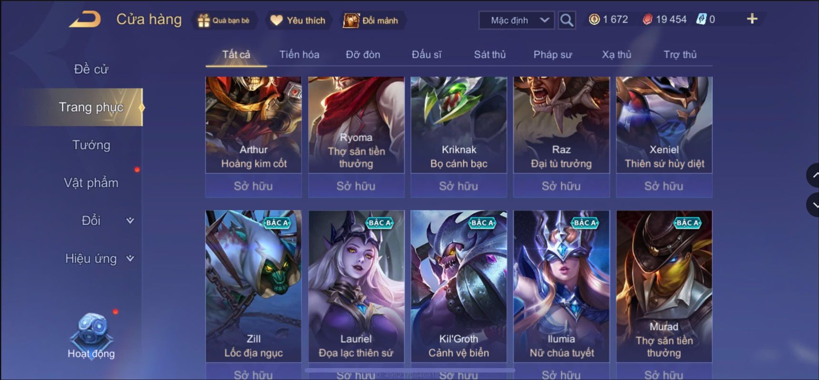Image resolution: width=819 pixels, height=380 pixels.
Task: Open Vật phẩm in the sidebar
Action: pyautogui.click(x=91, y=183)
